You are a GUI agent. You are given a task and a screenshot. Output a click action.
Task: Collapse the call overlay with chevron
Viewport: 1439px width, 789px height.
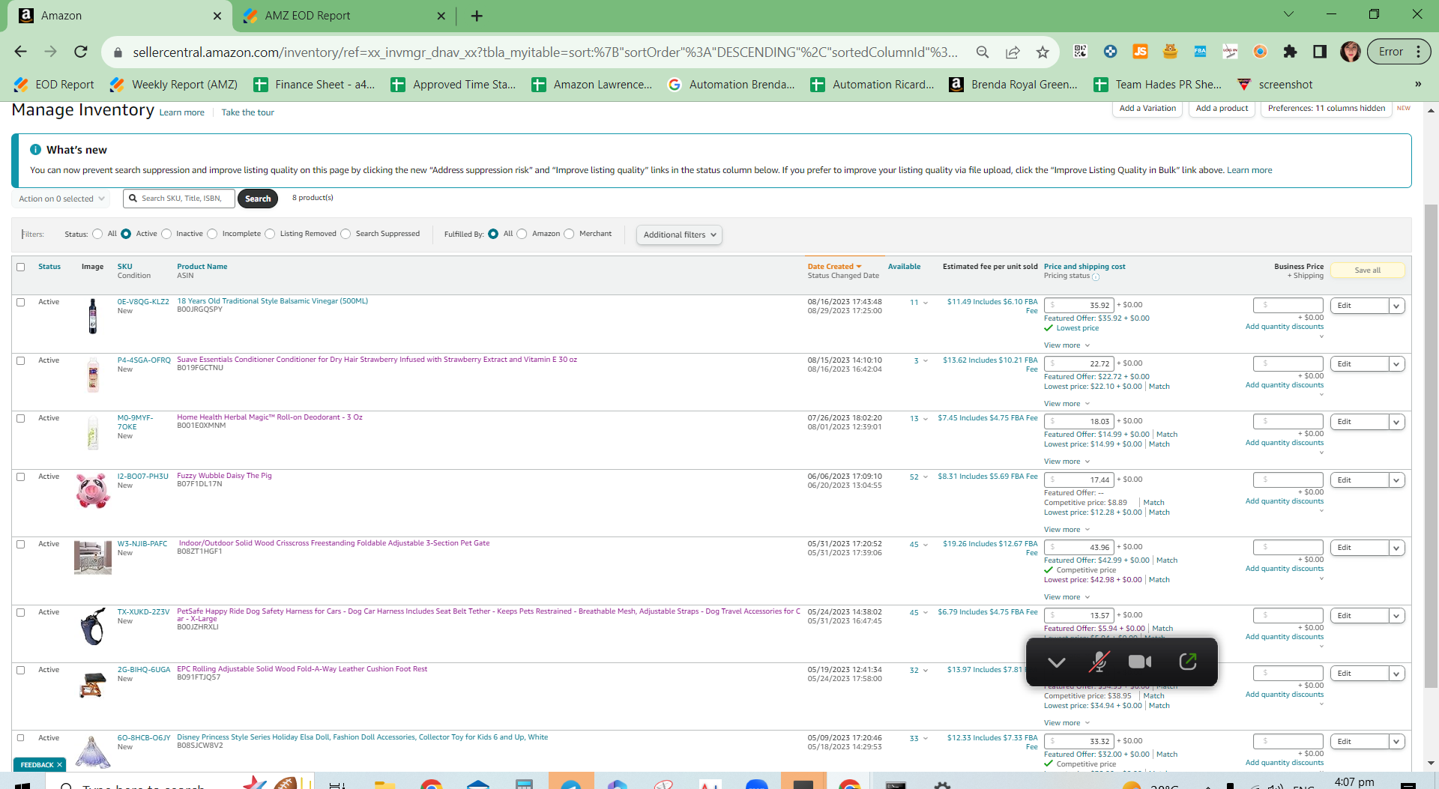1057,662
